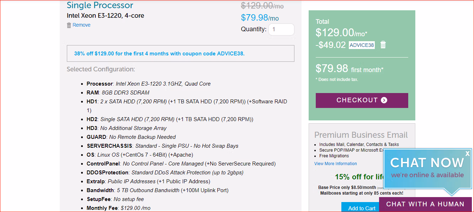Start Chat With a Human

pyautogui.click(x=425, y=204)
